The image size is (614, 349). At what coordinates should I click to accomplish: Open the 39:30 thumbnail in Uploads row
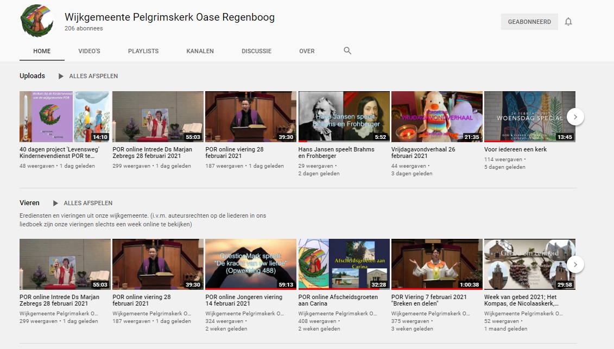click(251, 117)
